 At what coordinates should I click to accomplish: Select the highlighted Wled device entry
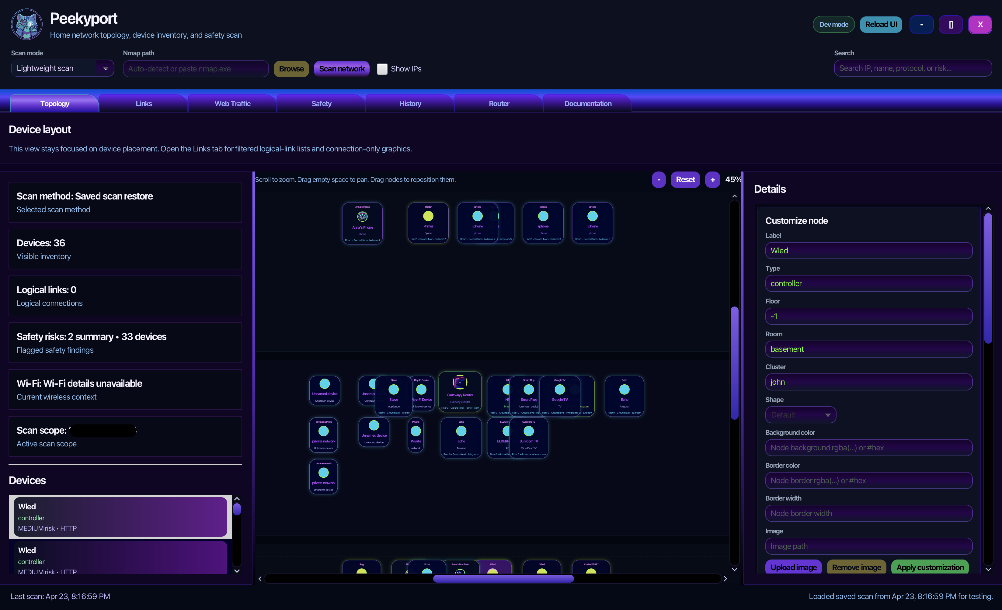coord(120,517)
